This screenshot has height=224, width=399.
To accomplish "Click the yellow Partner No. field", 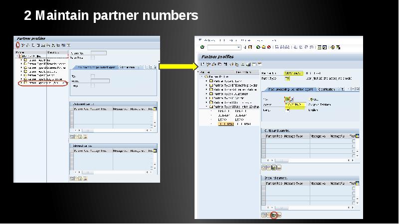I will click(x=293, y=73).
